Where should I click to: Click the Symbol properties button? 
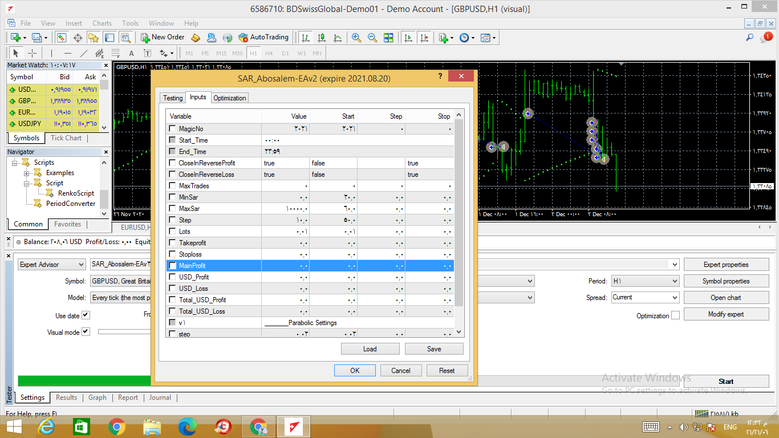[x=726, y=281]
